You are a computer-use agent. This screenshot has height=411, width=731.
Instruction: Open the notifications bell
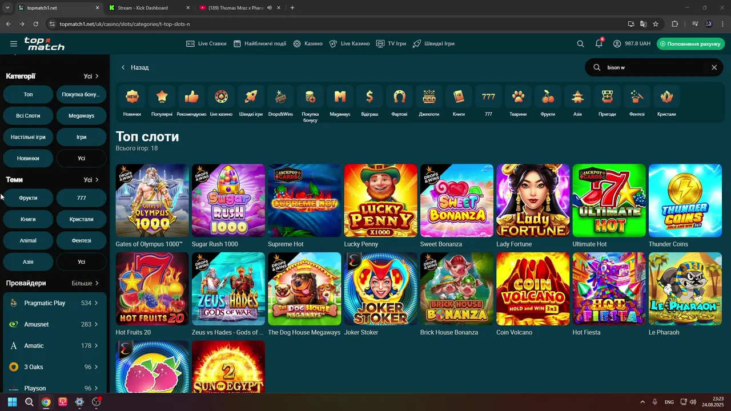(x=599, y=43)
